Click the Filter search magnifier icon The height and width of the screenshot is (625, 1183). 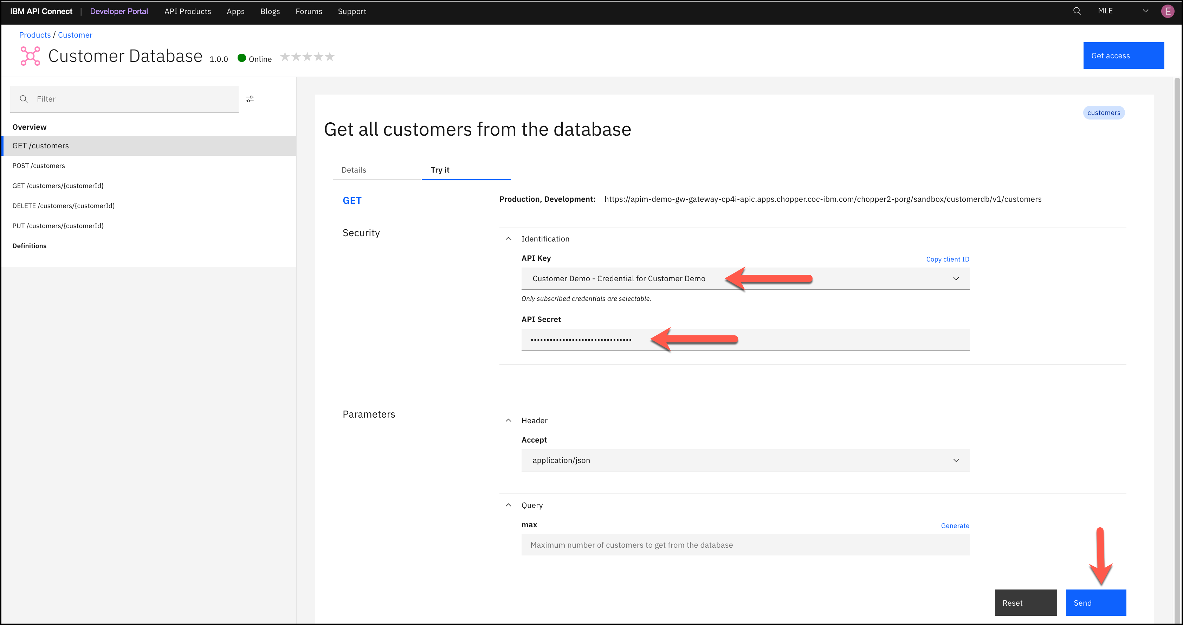(x=24, y=99)
